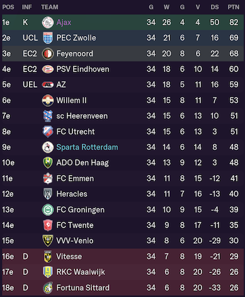Click the POS column header

[8, 7]
